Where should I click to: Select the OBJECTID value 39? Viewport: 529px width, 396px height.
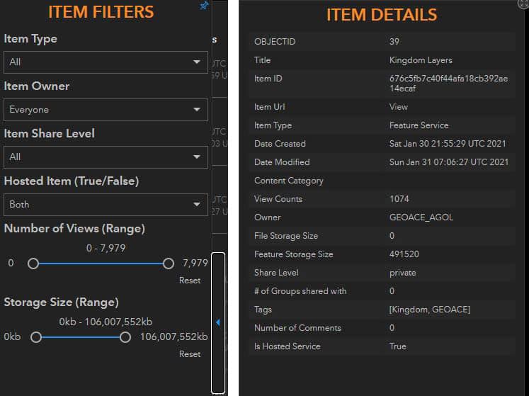(x=394, y=42)
